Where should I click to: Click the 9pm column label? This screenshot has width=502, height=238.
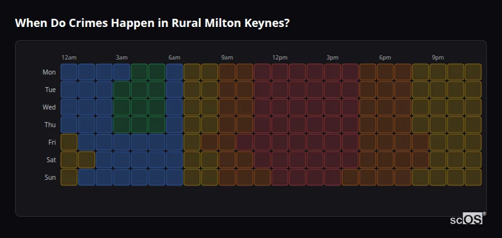pos(438,58)
